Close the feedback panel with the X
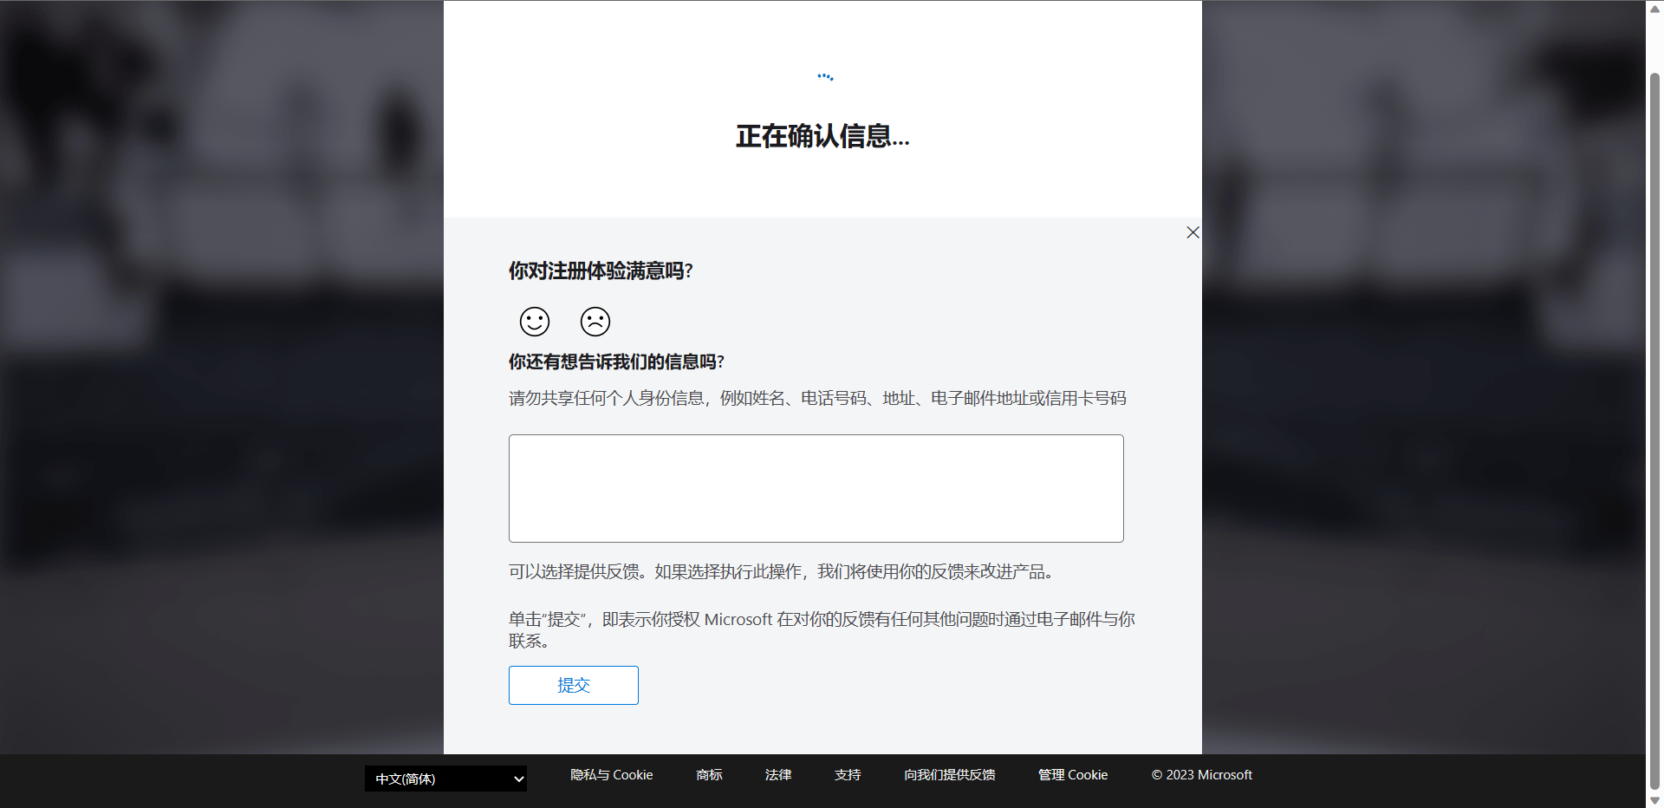Screen dimensions: 1664x808 click(1193, 232)
